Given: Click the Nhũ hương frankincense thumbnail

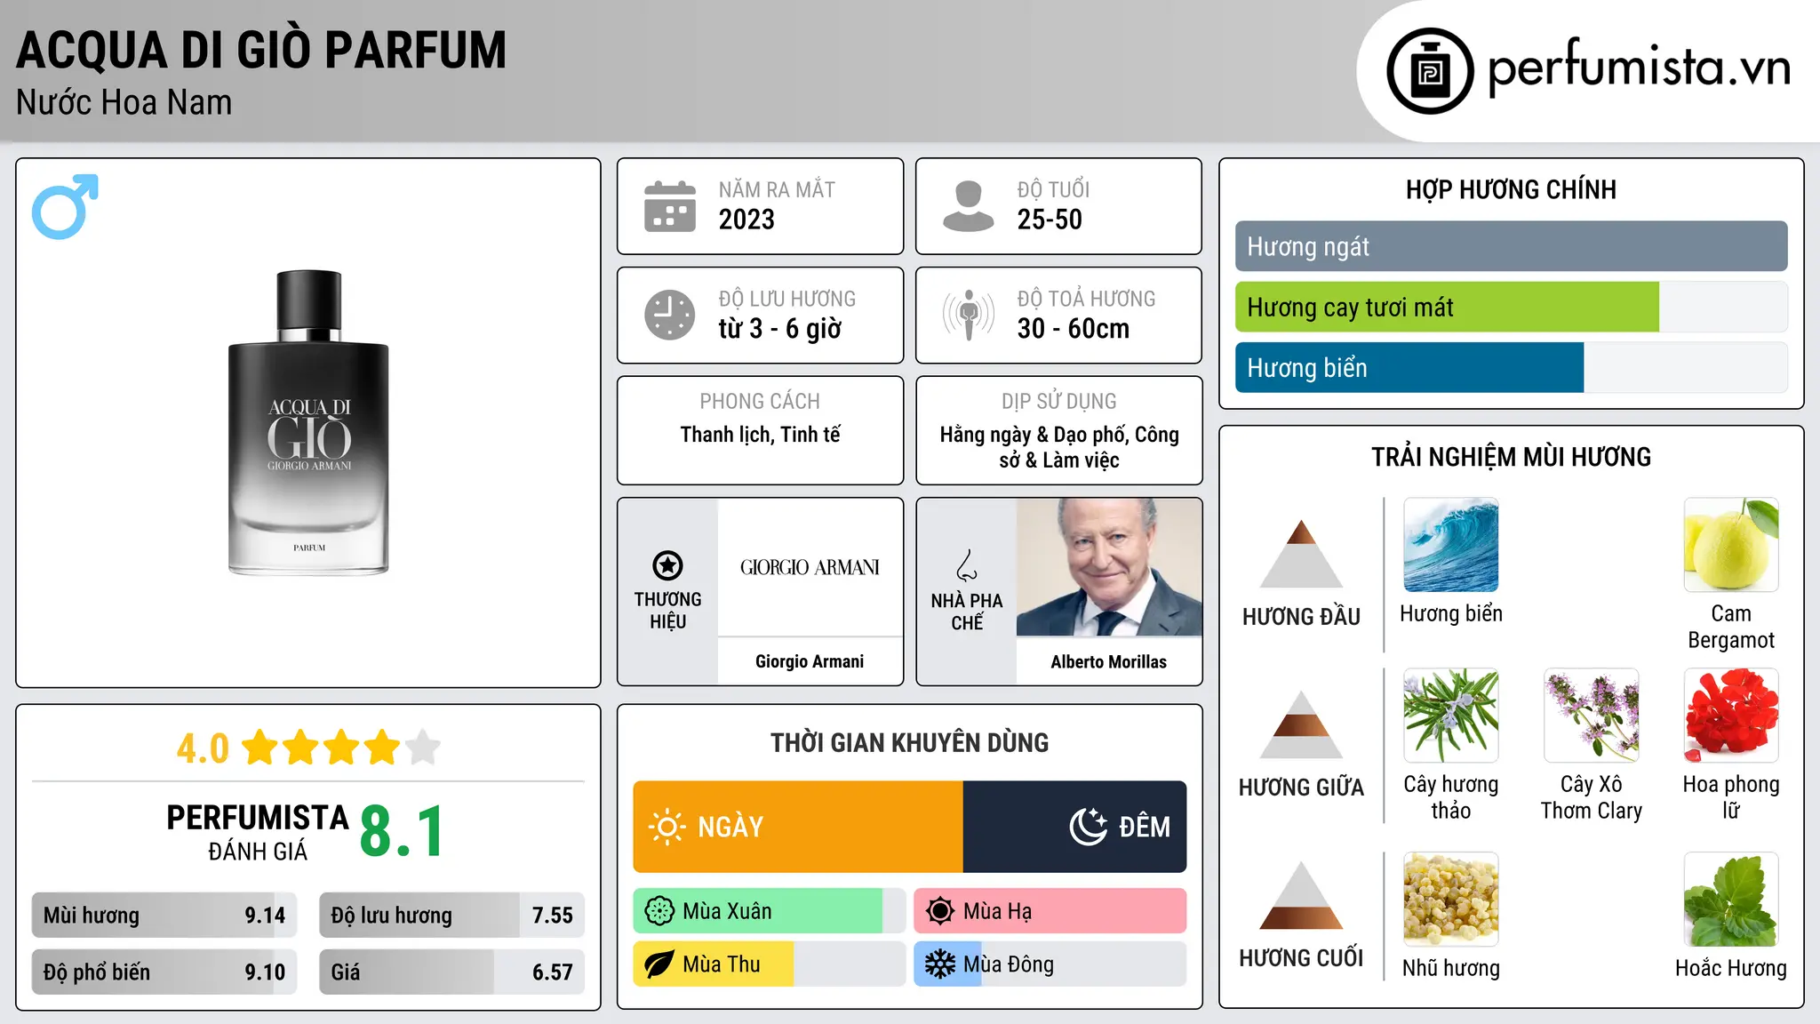Looking at the screenshot, I should pyautogui.click(x=1450, y=899).
